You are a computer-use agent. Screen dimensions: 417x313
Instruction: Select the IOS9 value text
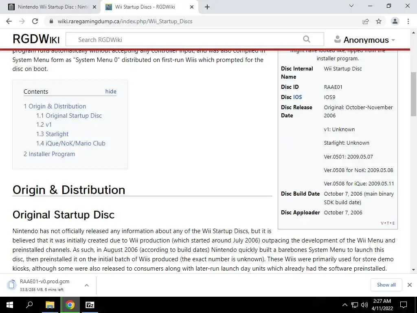[329, 97]
